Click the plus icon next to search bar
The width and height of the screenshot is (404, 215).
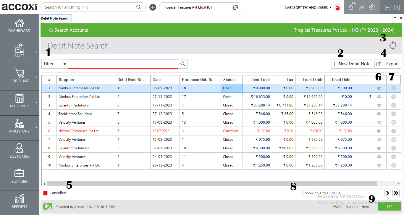(x=153, y=7)
